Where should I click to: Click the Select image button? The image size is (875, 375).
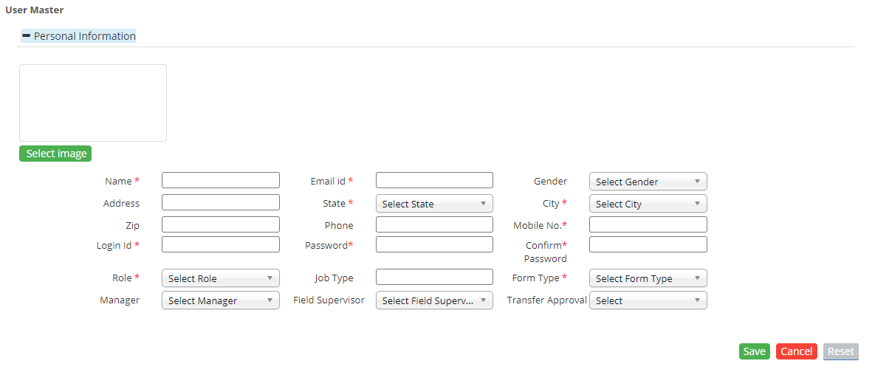(55, 154)
